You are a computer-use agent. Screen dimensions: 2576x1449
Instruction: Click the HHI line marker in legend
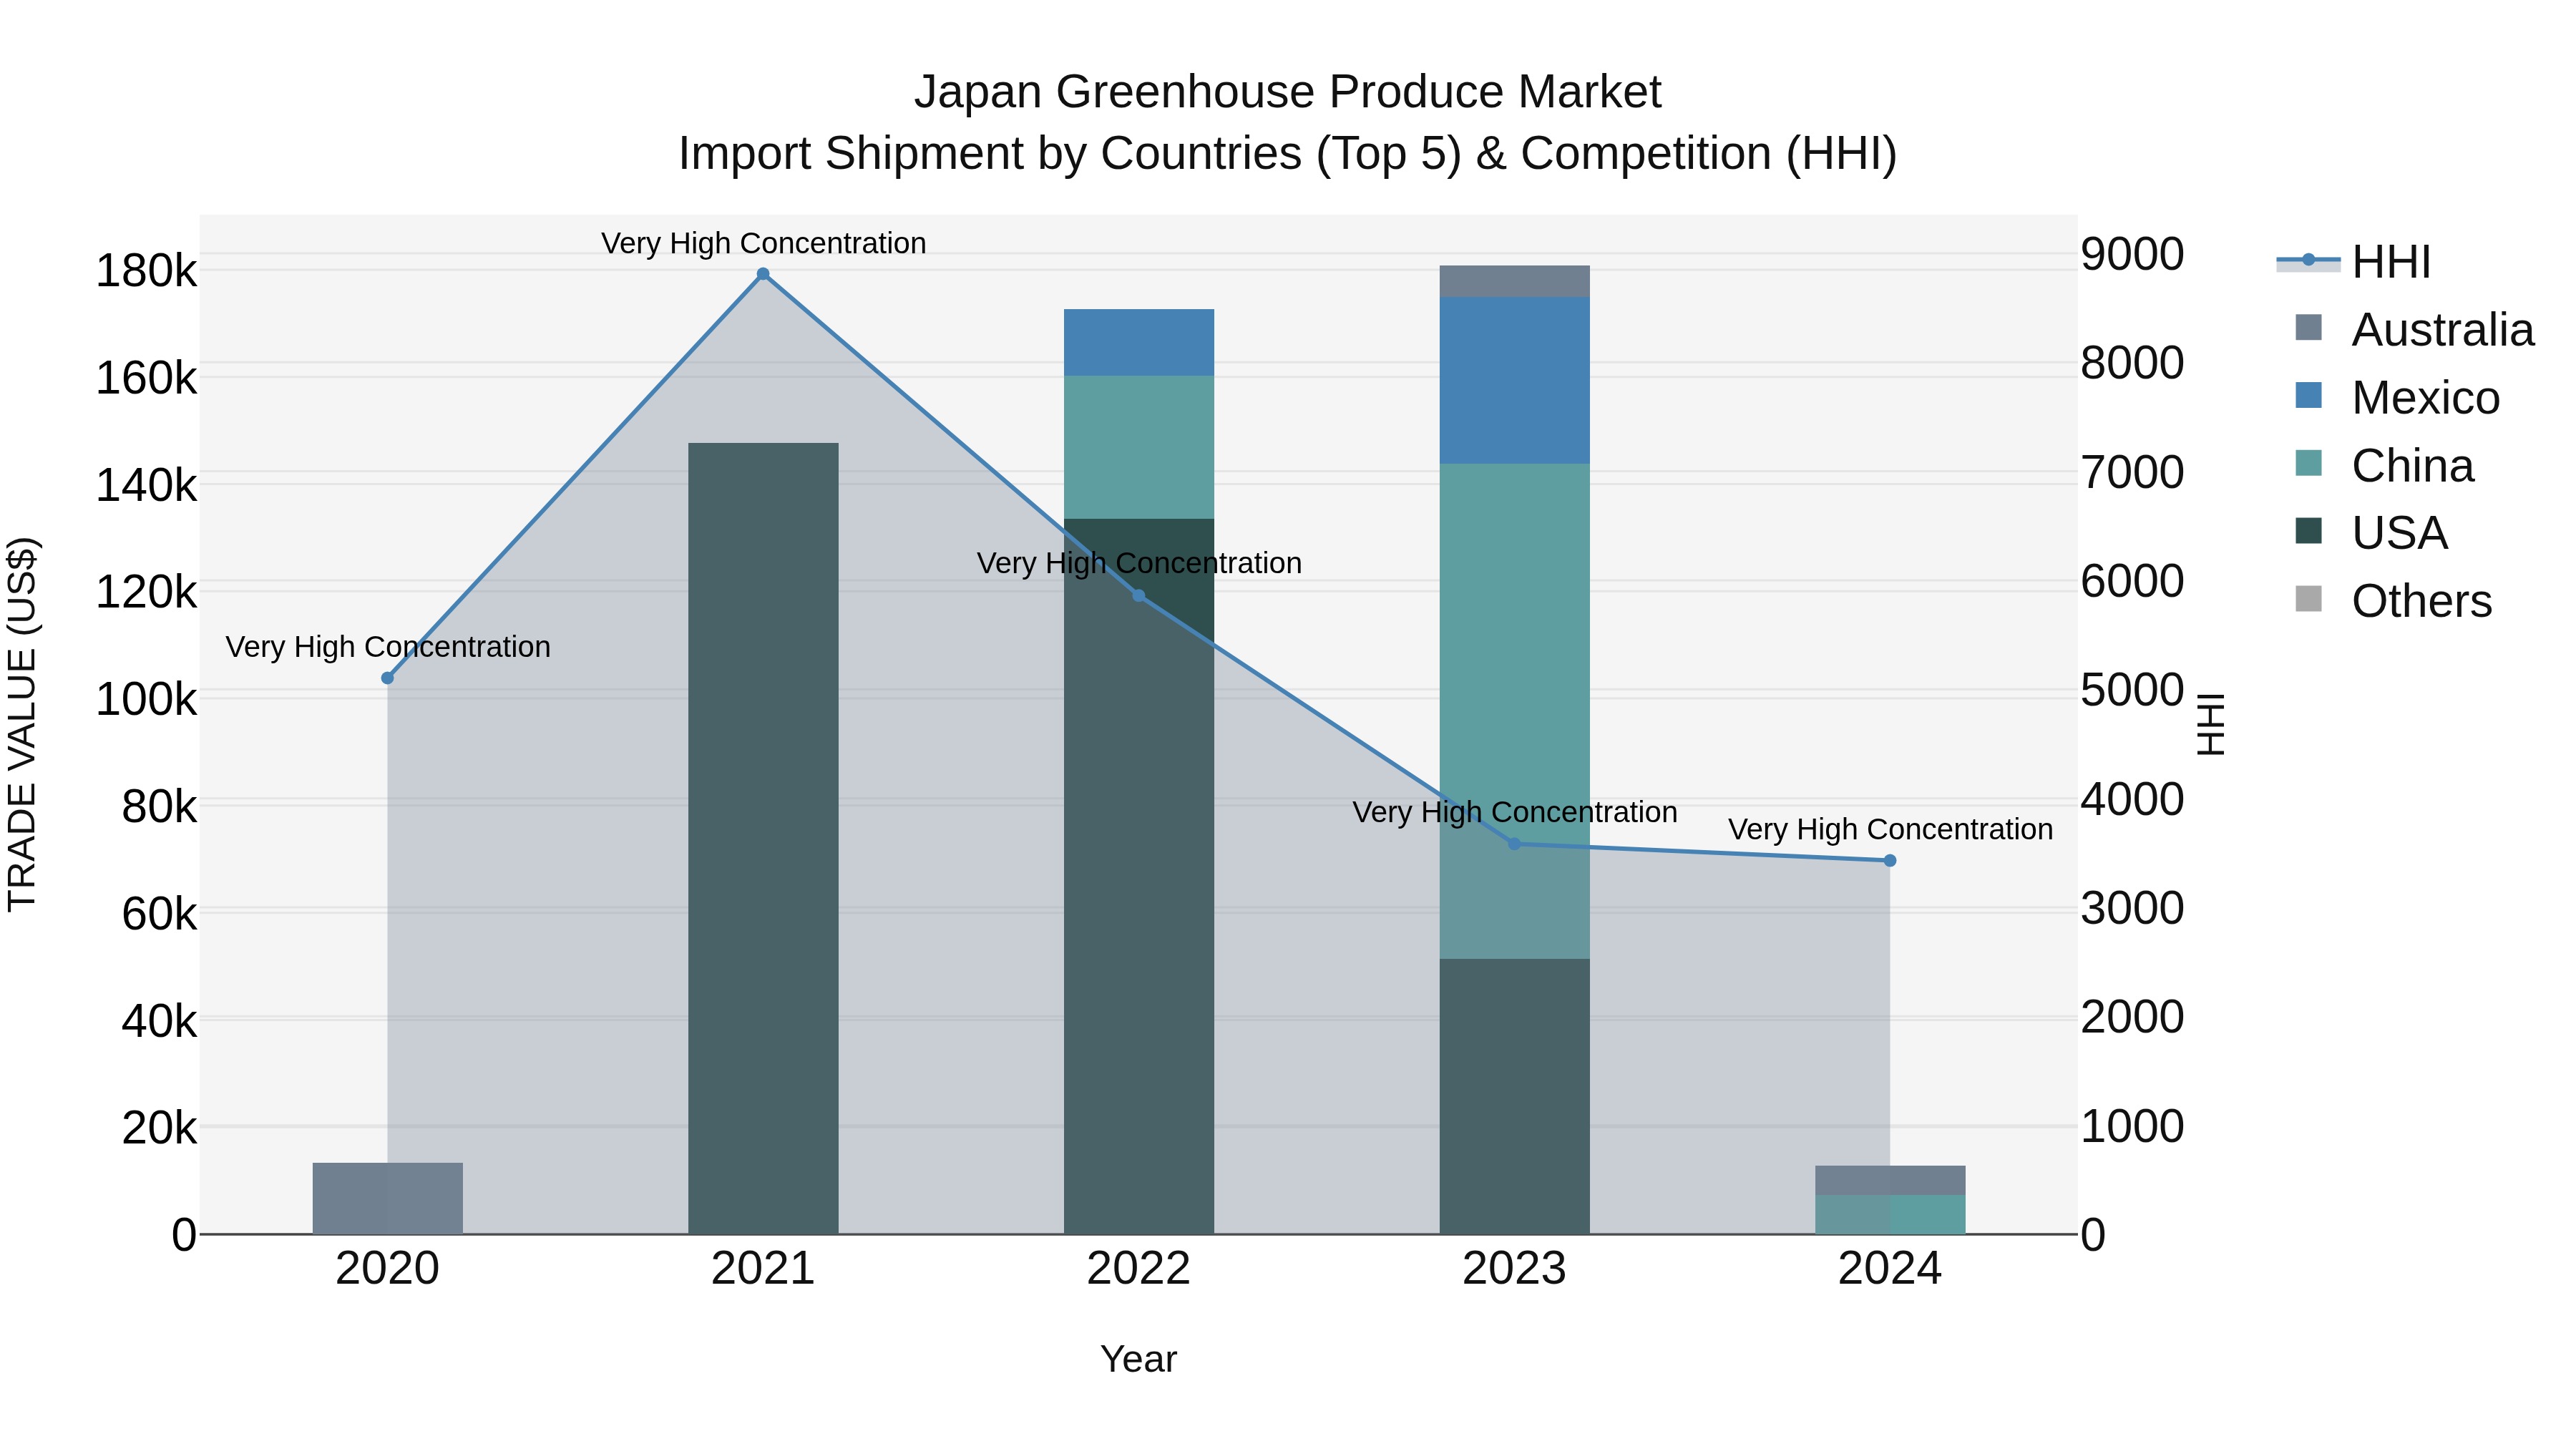click(2308, 260)
